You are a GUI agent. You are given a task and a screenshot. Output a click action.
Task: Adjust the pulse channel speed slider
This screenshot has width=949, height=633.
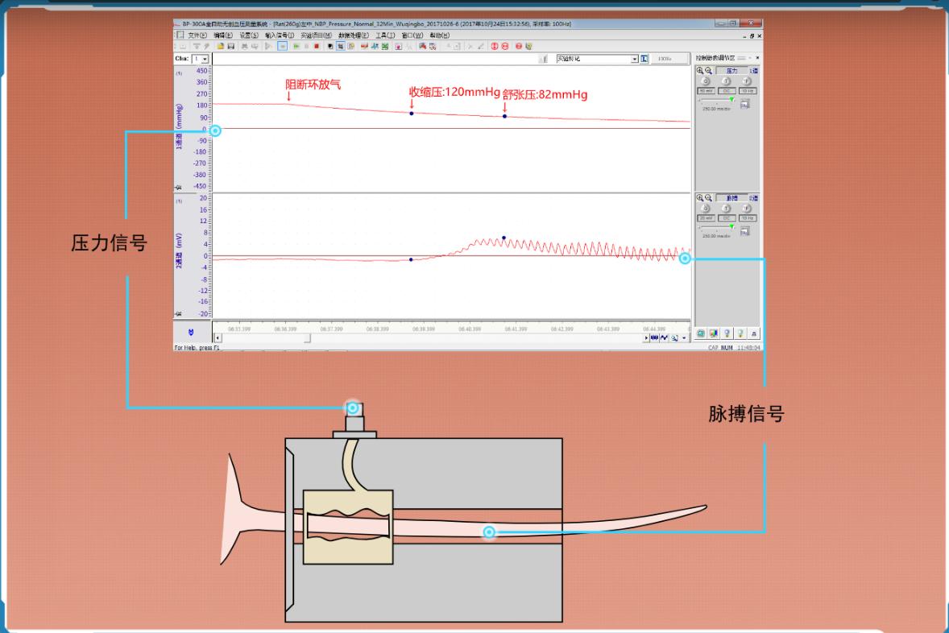[x=731, y=226]
